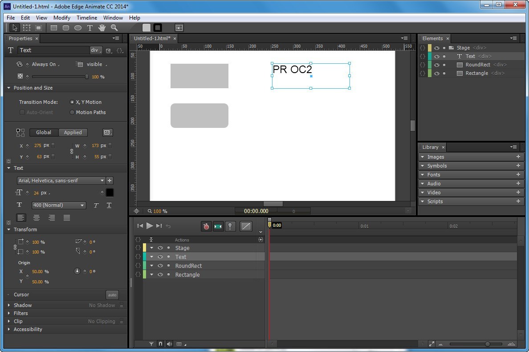Select the Rounded Rectangle tool
Viewport: 529px width, 352px height.
tap(66, 28)
